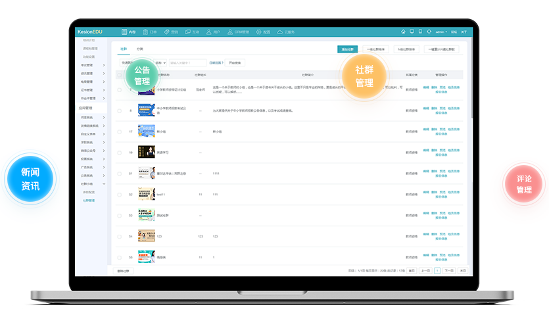This screenshot has width=549, height=311.
Task: Click the pink 评论管理 circle badge
Action: 524,183
